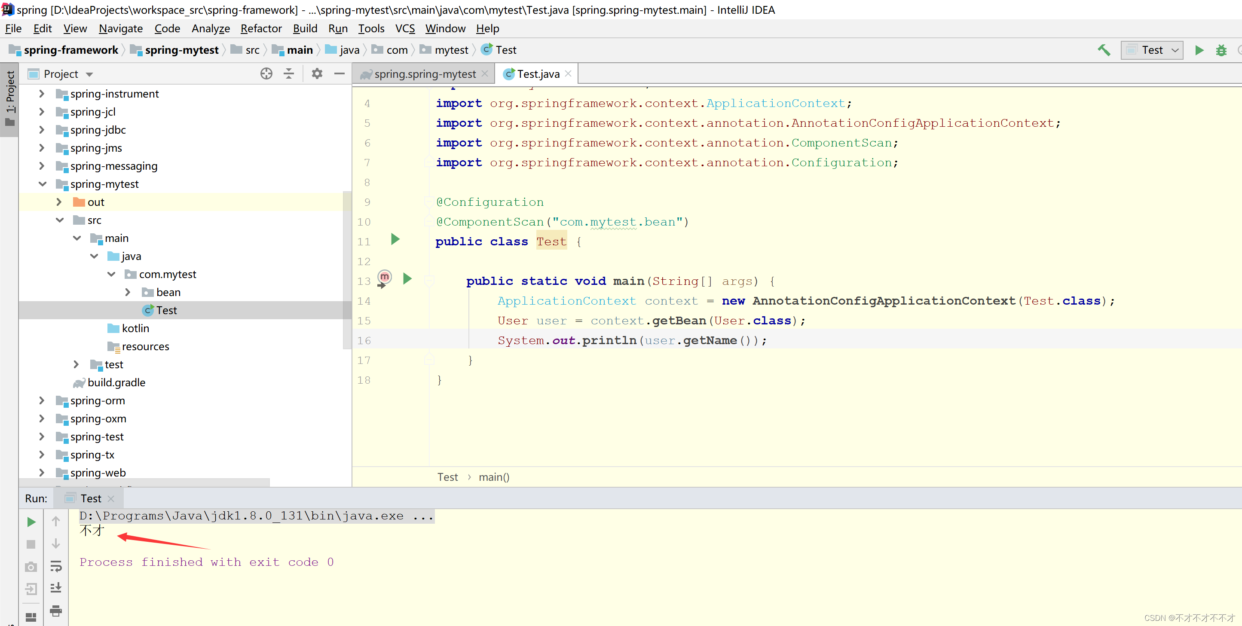Click run gutter arrow next to class Test
The width and height of the screenshot is (1242, 626).
[x=395, y=239]
